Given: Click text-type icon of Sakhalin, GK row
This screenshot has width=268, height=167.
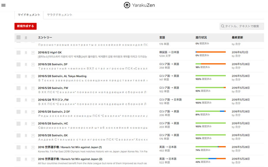Looking at the screenshot, I should (x=33, y=136).
